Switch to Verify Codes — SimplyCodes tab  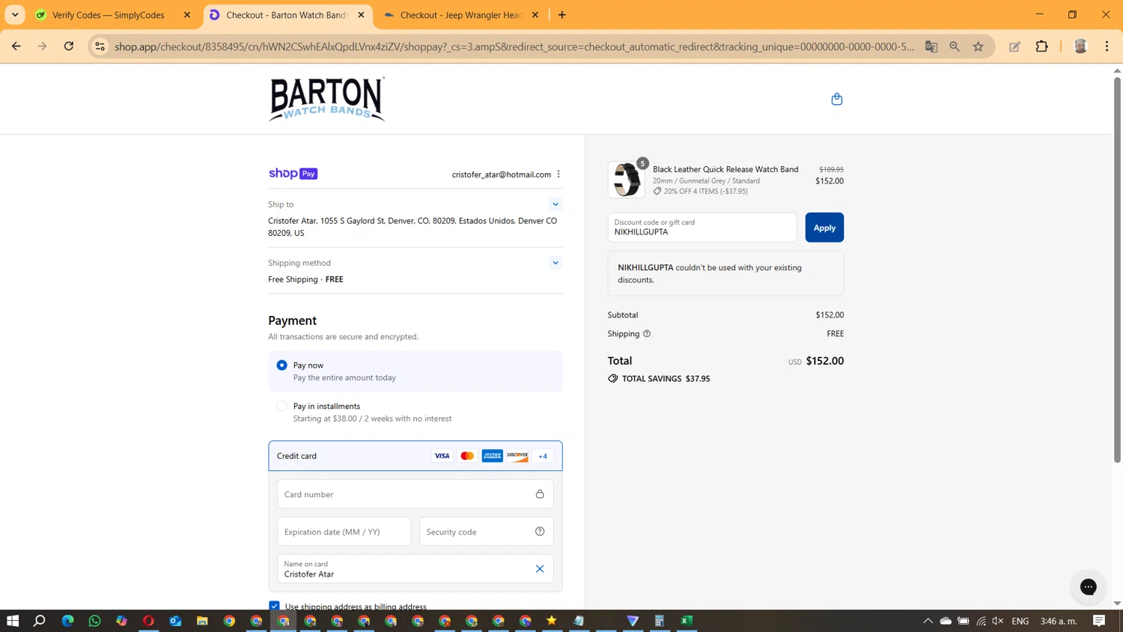point(108,15)
